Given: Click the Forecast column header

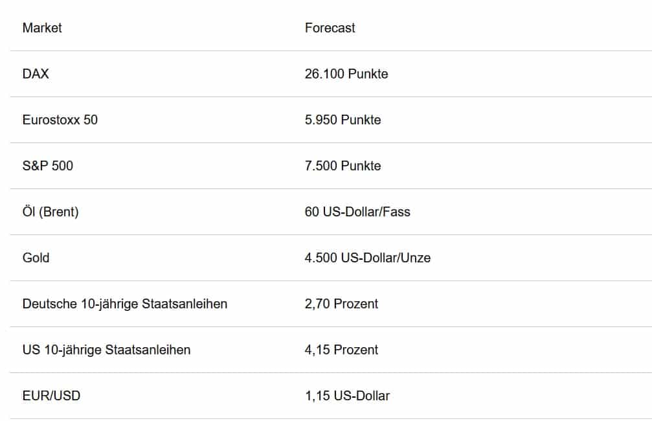Looking at the screenshot, I should click(x=330, y=28).
